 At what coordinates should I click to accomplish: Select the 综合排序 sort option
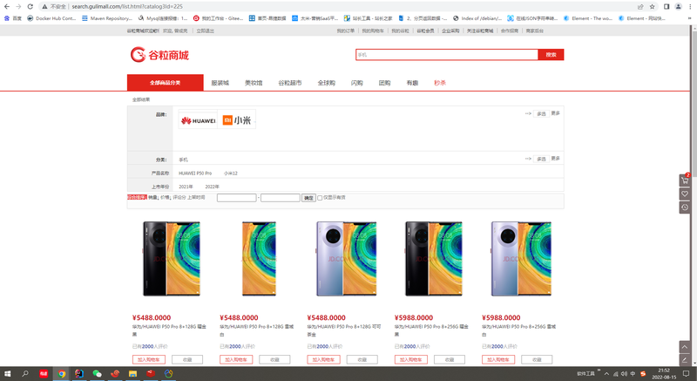click(138, 197)
